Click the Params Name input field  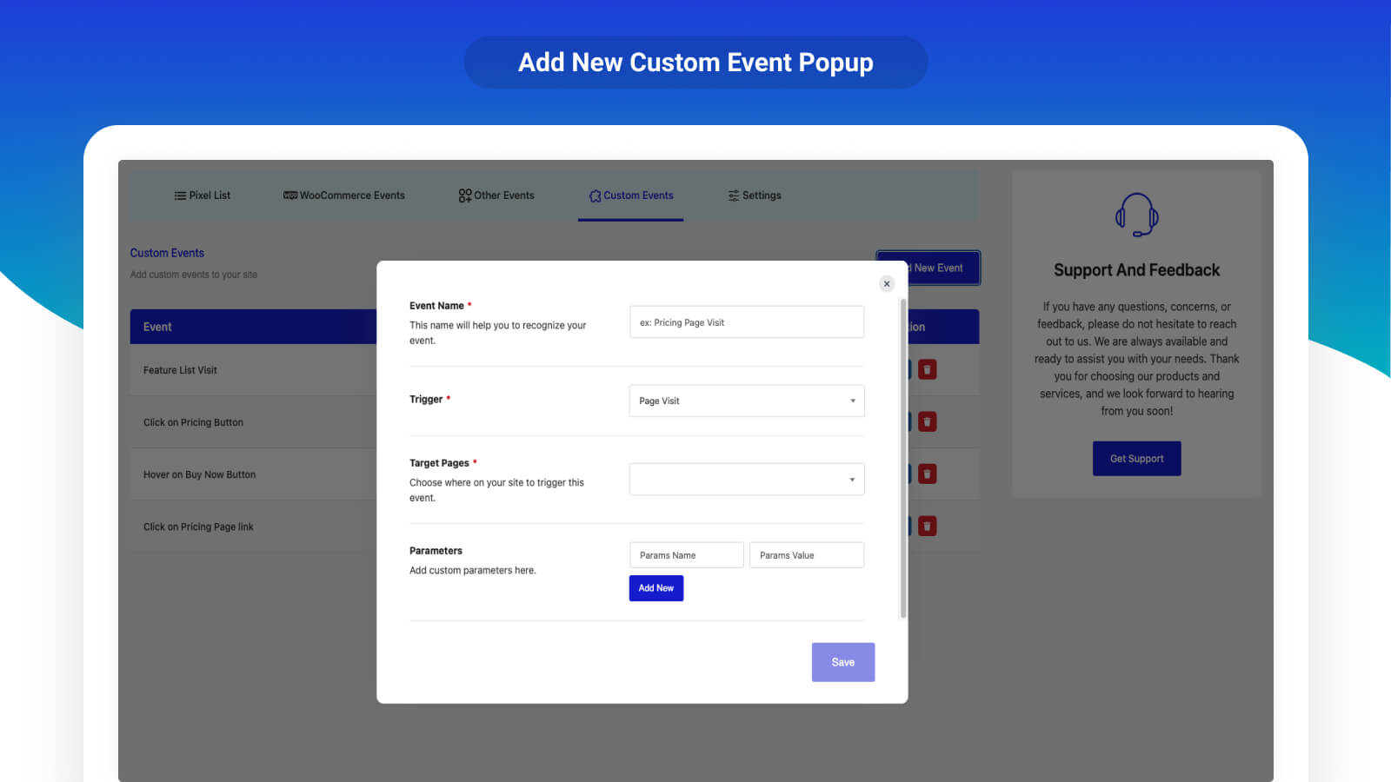point(686,555)
